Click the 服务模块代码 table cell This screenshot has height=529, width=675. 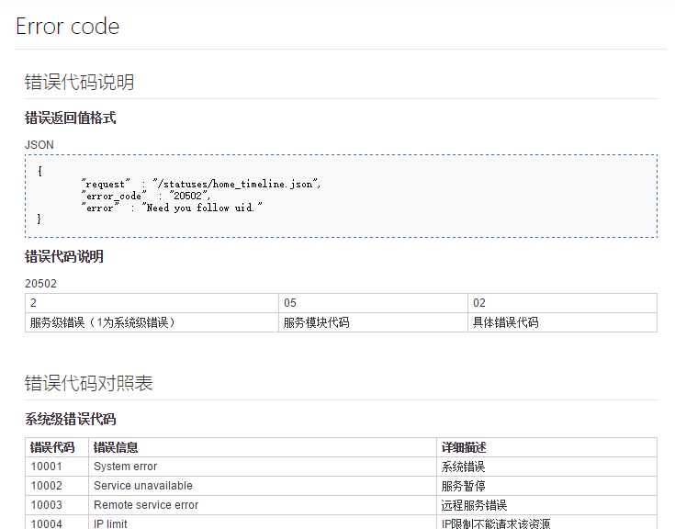pos(316,322)
